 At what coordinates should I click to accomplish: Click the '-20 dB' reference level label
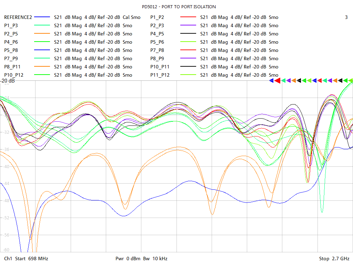(8, 80)
